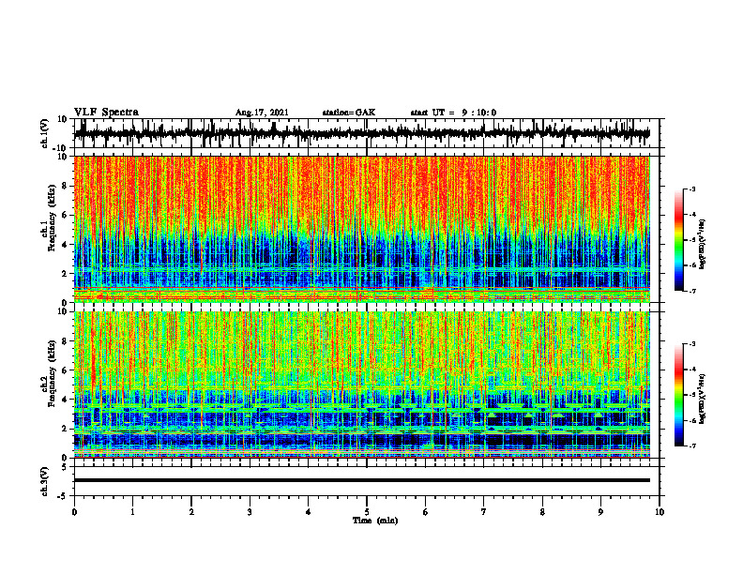
Task: Click the "-3" tick on the ch.1 colorbar
Action: coord(691,189)
